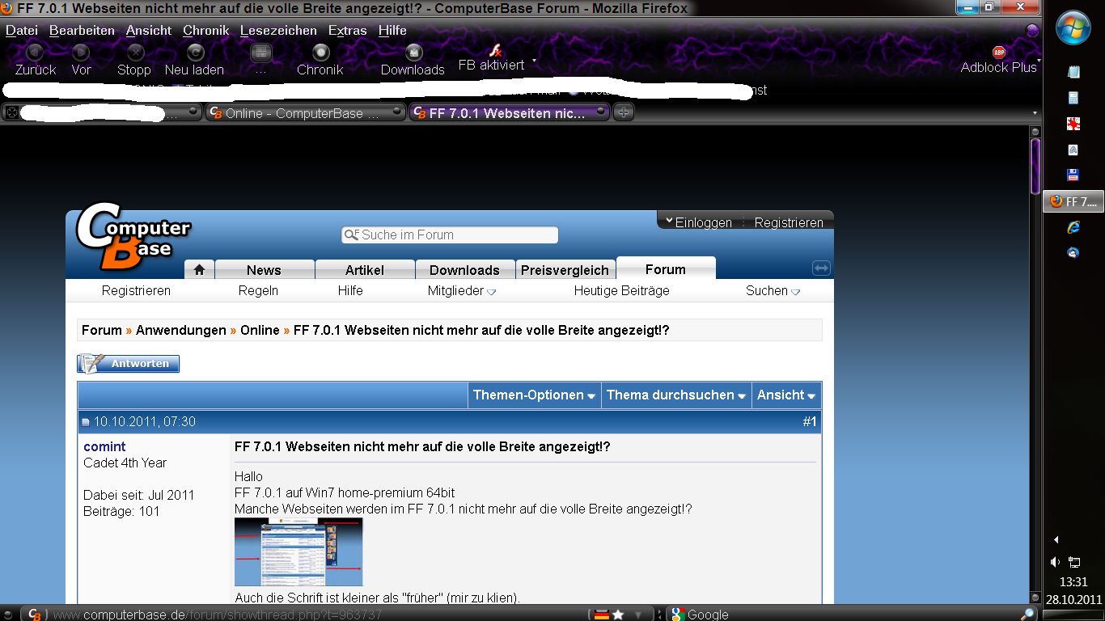Open Heutige Beiträge link

tap(621, 290)
